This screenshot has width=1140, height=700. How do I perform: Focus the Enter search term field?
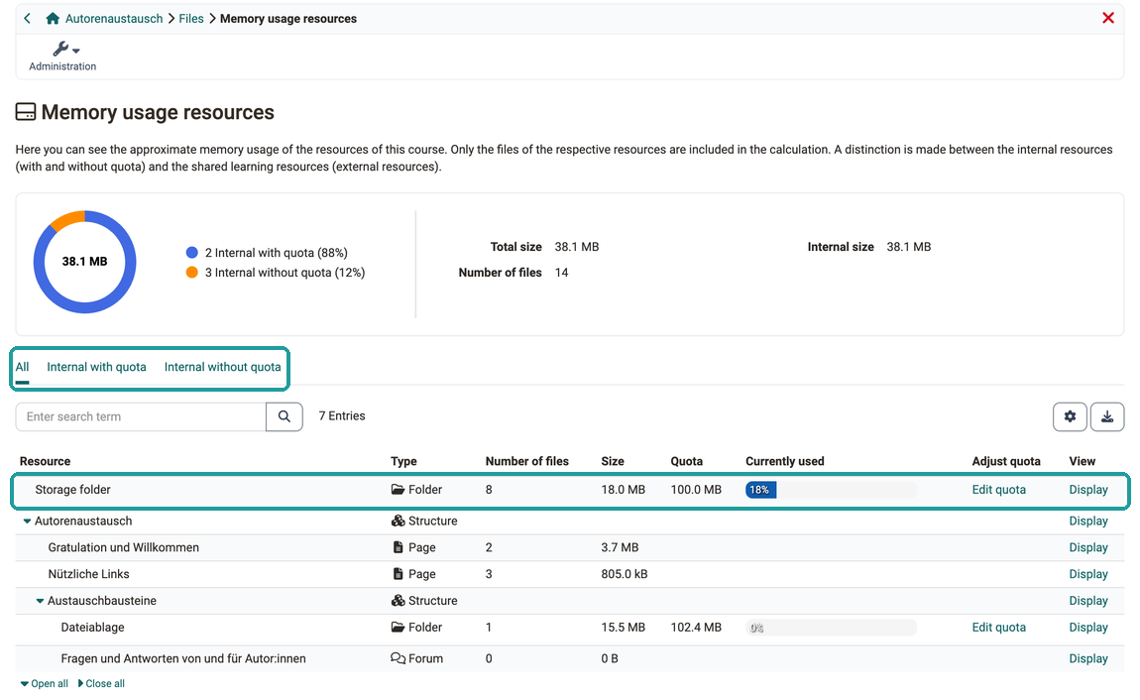tap(141, 416)
